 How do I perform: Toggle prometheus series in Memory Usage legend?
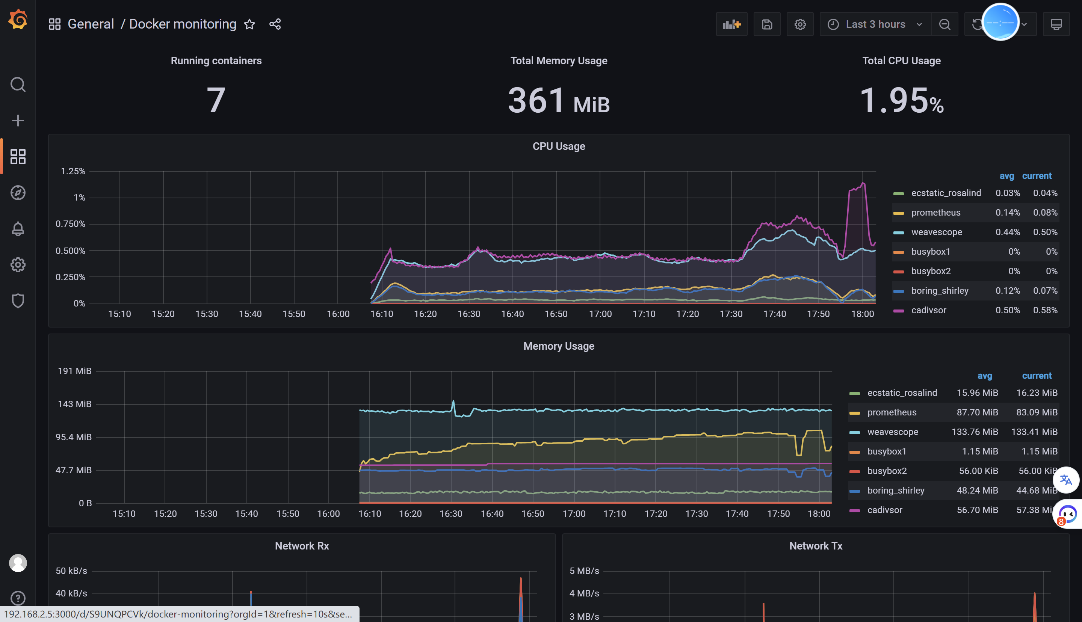tap(892, 413)
